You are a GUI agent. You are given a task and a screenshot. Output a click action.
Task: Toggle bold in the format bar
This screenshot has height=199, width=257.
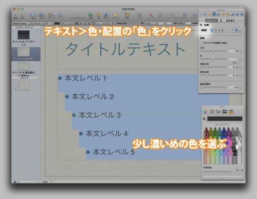[x=64, y=23]
